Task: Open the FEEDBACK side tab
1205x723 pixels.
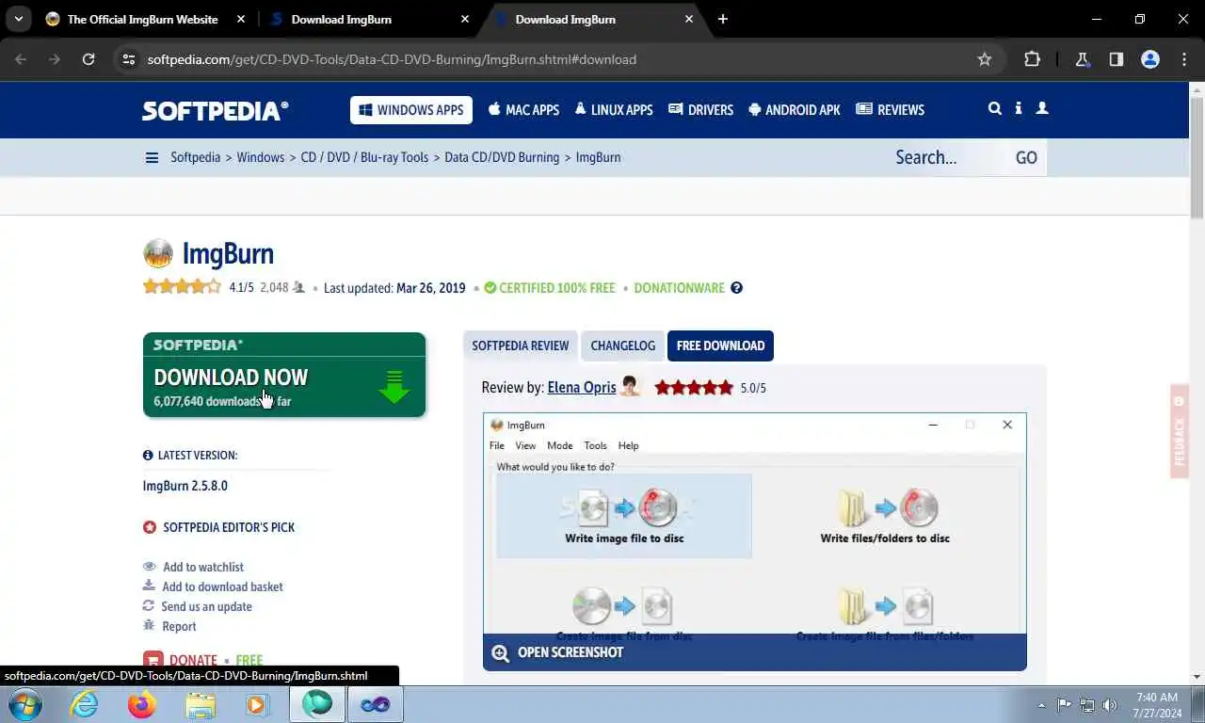Action: click(x=1180, y=431)
